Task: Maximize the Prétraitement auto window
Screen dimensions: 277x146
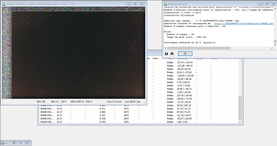Action: (267, 4)
